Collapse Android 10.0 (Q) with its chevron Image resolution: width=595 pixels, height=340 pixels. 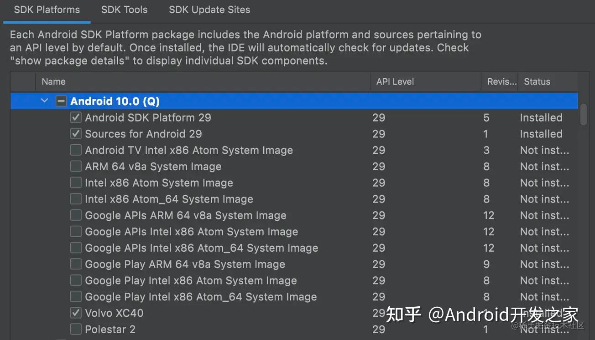44,101
